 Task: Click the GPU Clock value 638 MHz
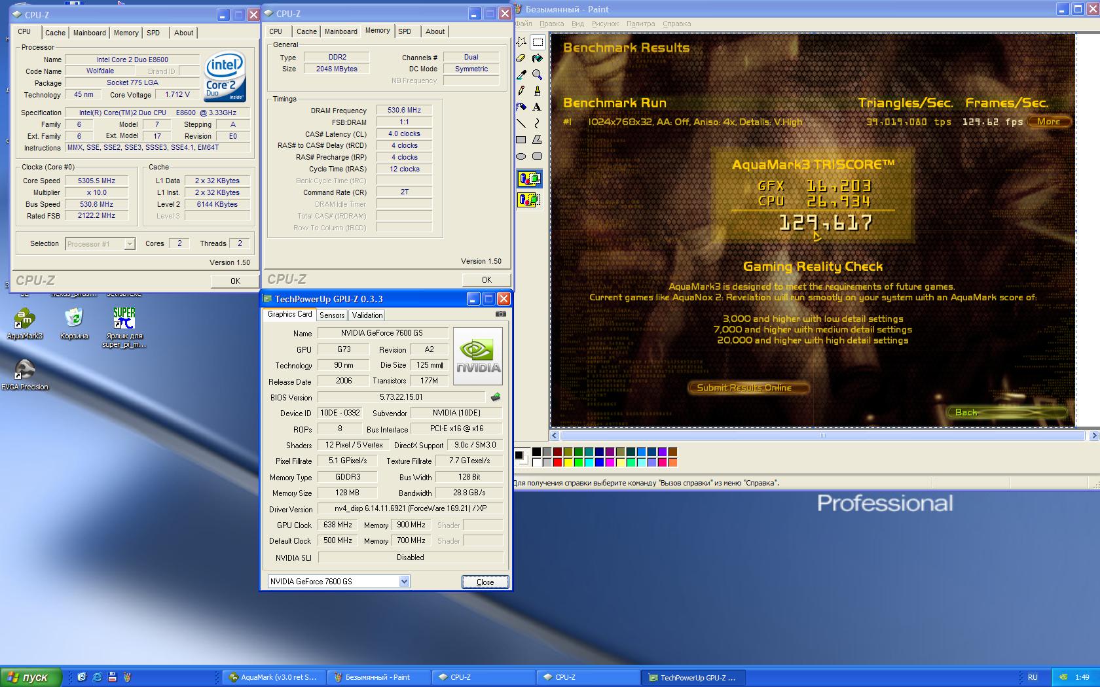pyautogui.click(x=338, y=525)
